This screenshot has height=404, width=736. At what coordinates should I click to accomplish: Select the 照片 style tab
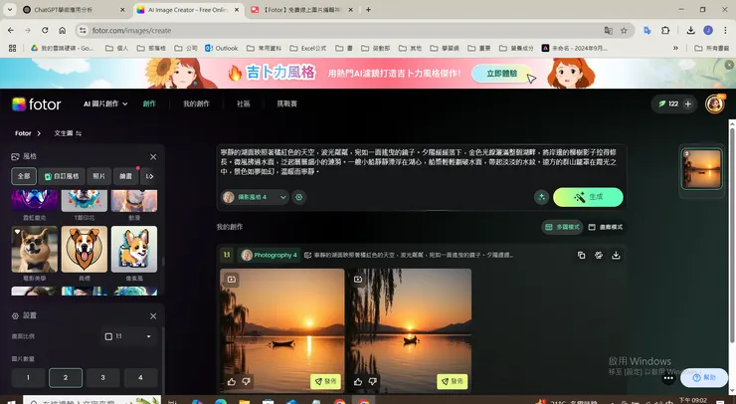(x=98, y=177)
